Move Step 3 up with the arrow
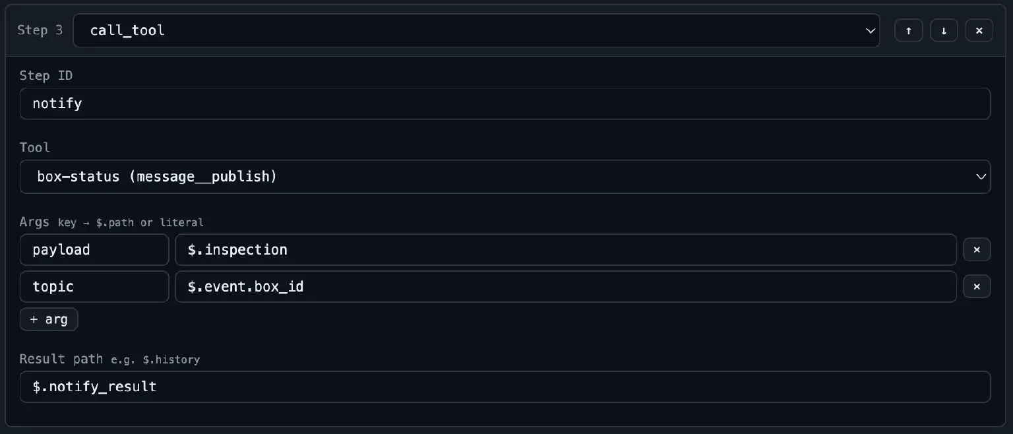 (909, 31)
